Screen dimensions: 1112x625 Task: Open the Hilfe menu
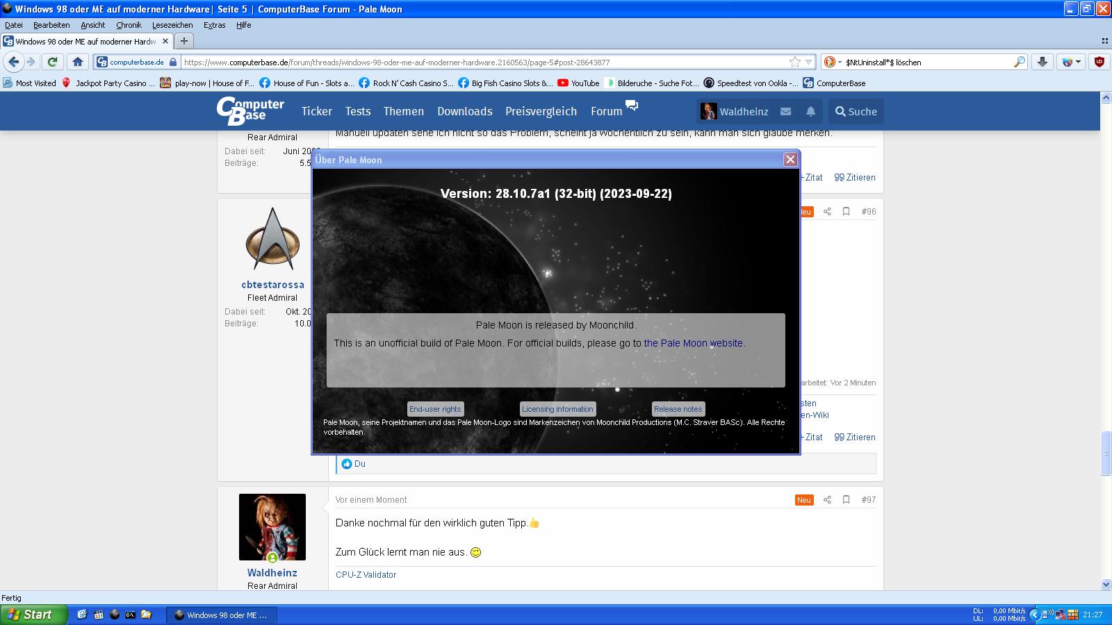pos(243,25)
